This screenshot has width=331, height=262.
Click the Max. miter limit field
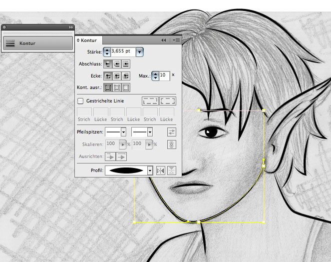click(164, 76)
